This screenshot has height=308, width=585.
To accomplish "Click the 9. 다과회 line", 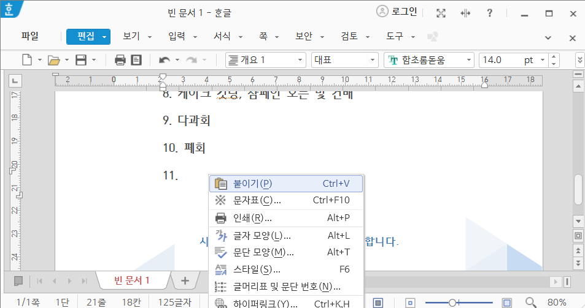I will click(187, 121).
